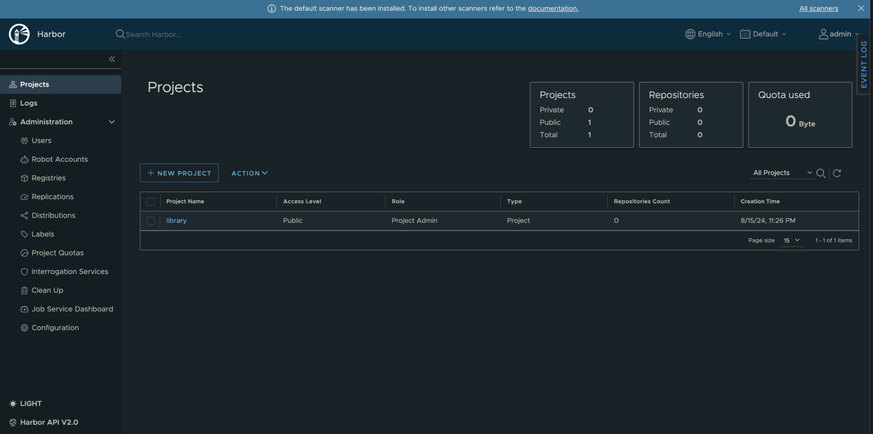873x434 pixels.
Task: Open Labels page
Action: click(43, 234)
